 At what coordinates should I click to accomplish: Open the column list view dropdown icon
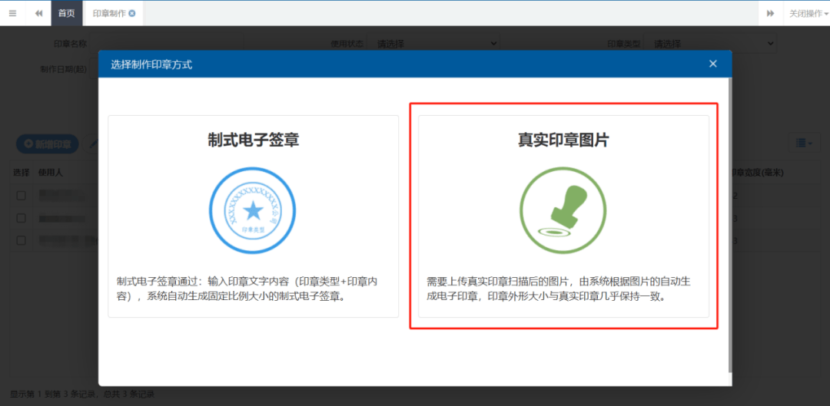click(x=804, y=143)
